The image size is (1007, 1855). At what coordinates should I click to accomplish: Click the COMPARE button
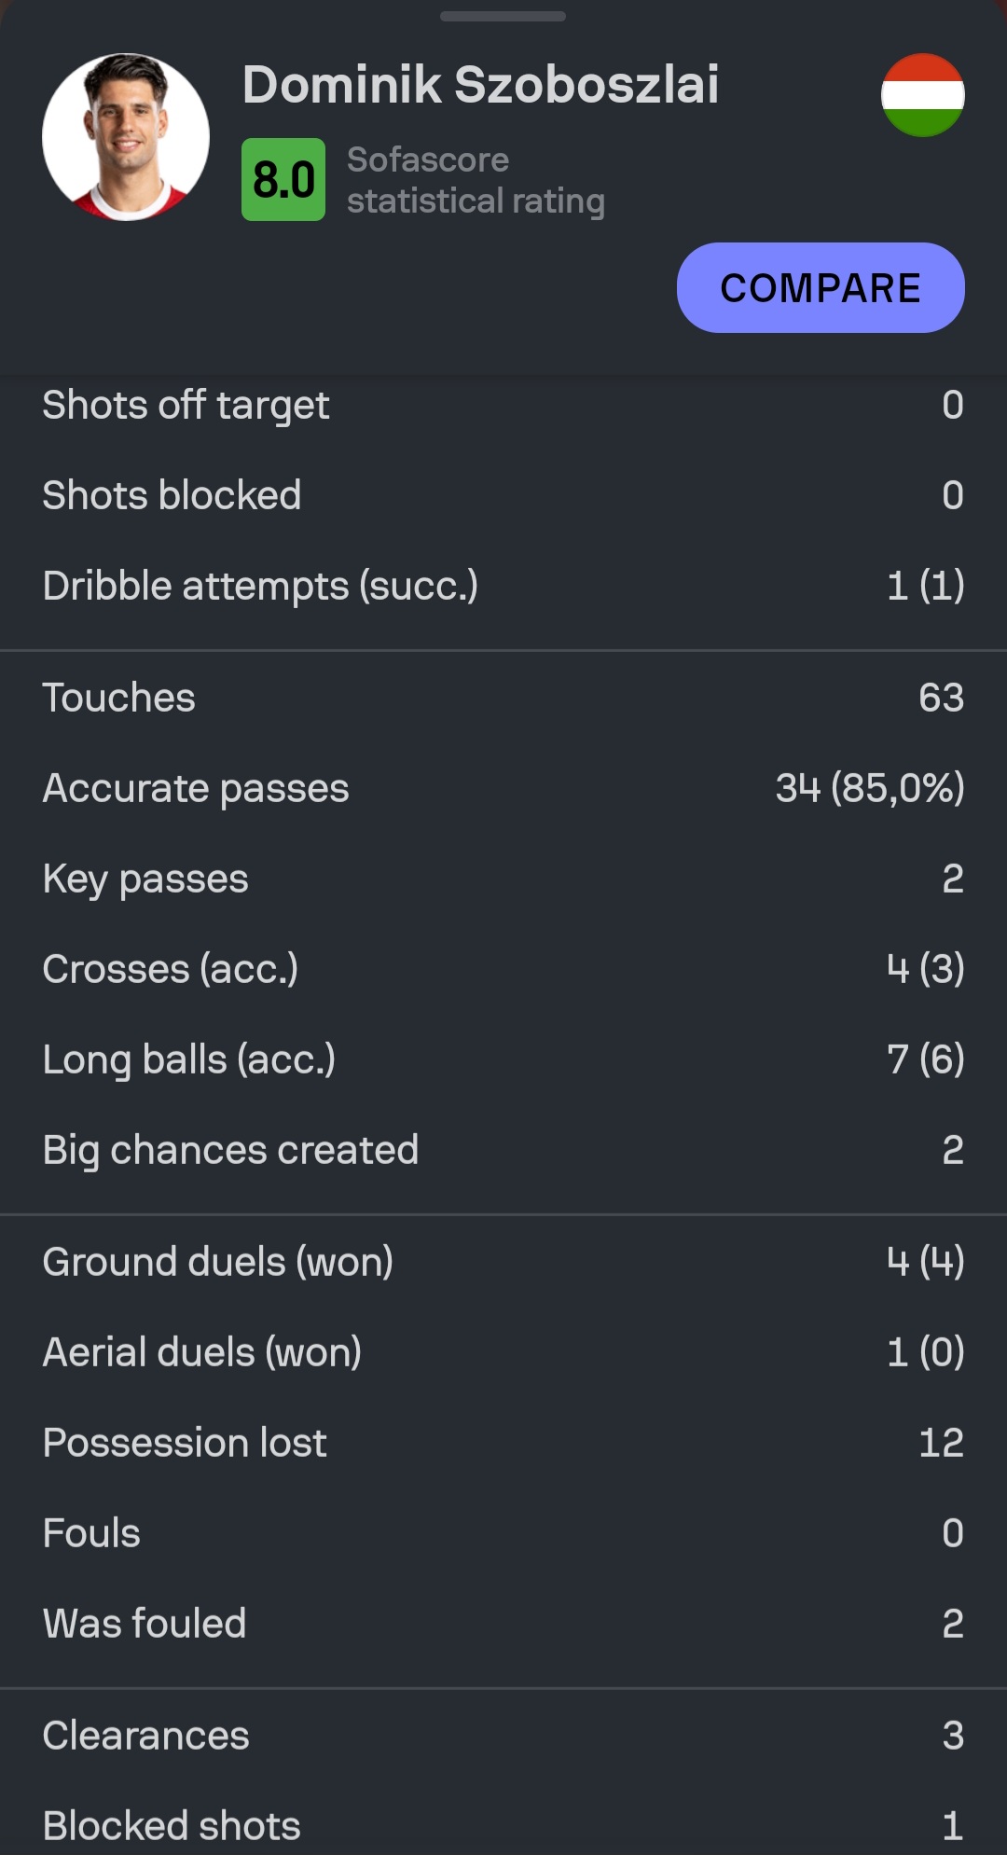click(821, 287)
